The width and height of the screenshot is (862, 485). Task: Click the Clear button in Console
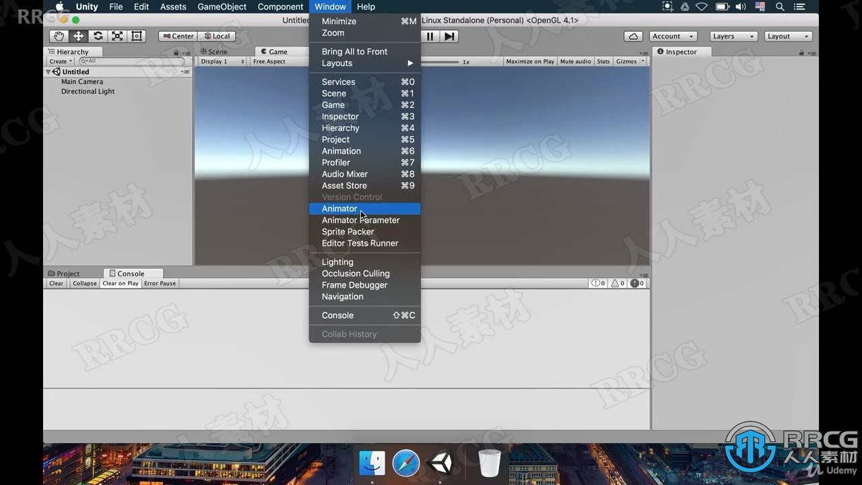(x=57, y=284)
